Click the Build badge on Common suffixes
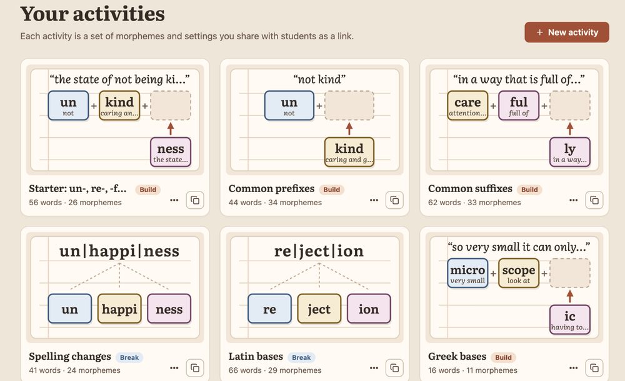The width and height of the screenshot is (625, 381). (530, 190)
